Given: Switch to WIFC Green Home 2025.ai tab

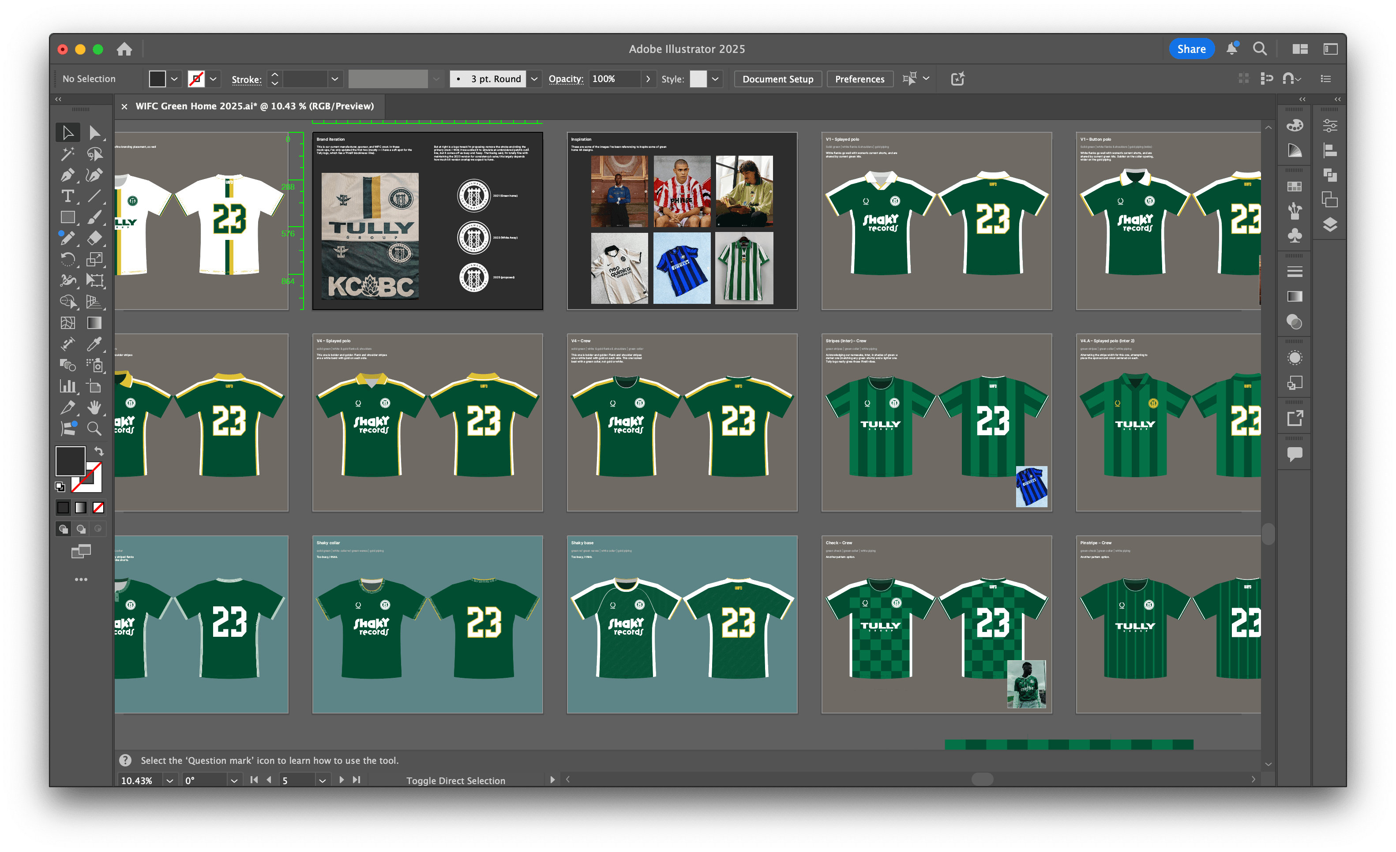Looking at the screenshot, I should tap(255, 106).
